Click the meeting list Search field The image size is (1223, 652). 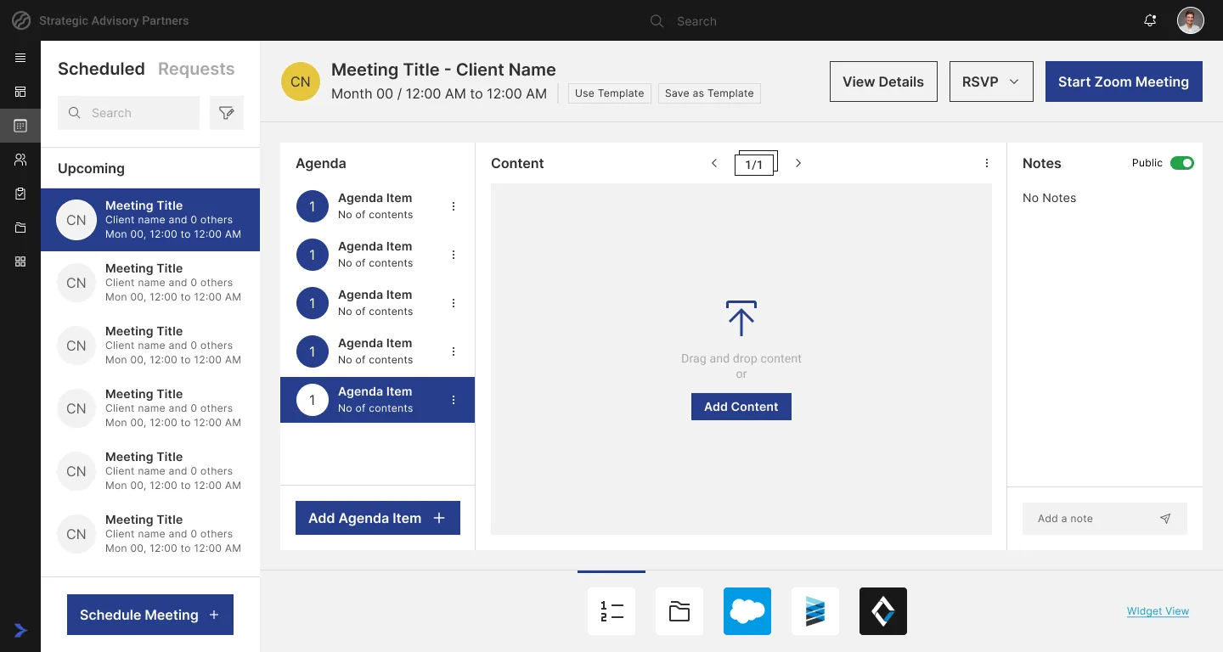pyautogui.click(x=128, y=113)
